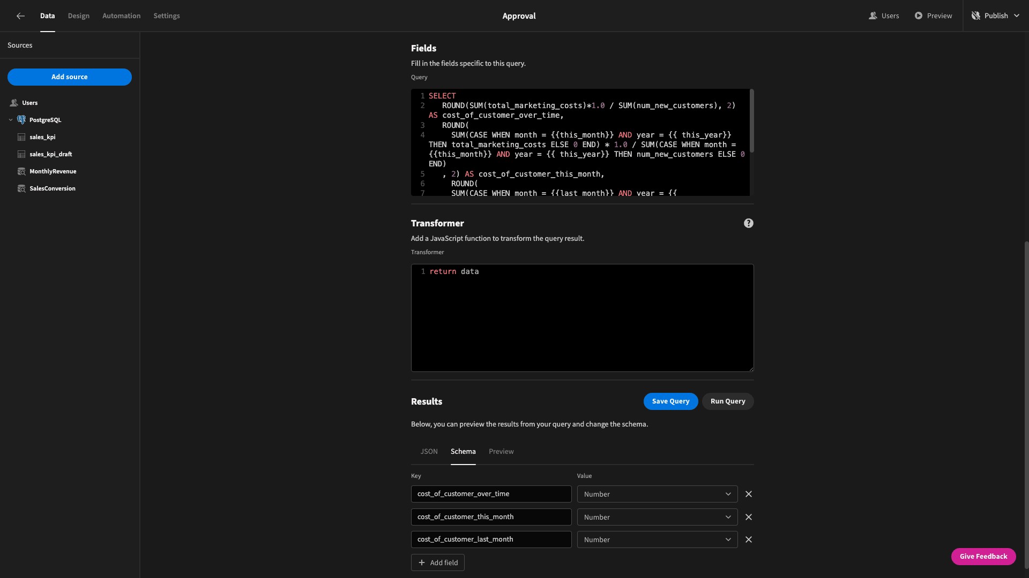Show the Preview results tab

pyautogui.click(x=501, y=452)
